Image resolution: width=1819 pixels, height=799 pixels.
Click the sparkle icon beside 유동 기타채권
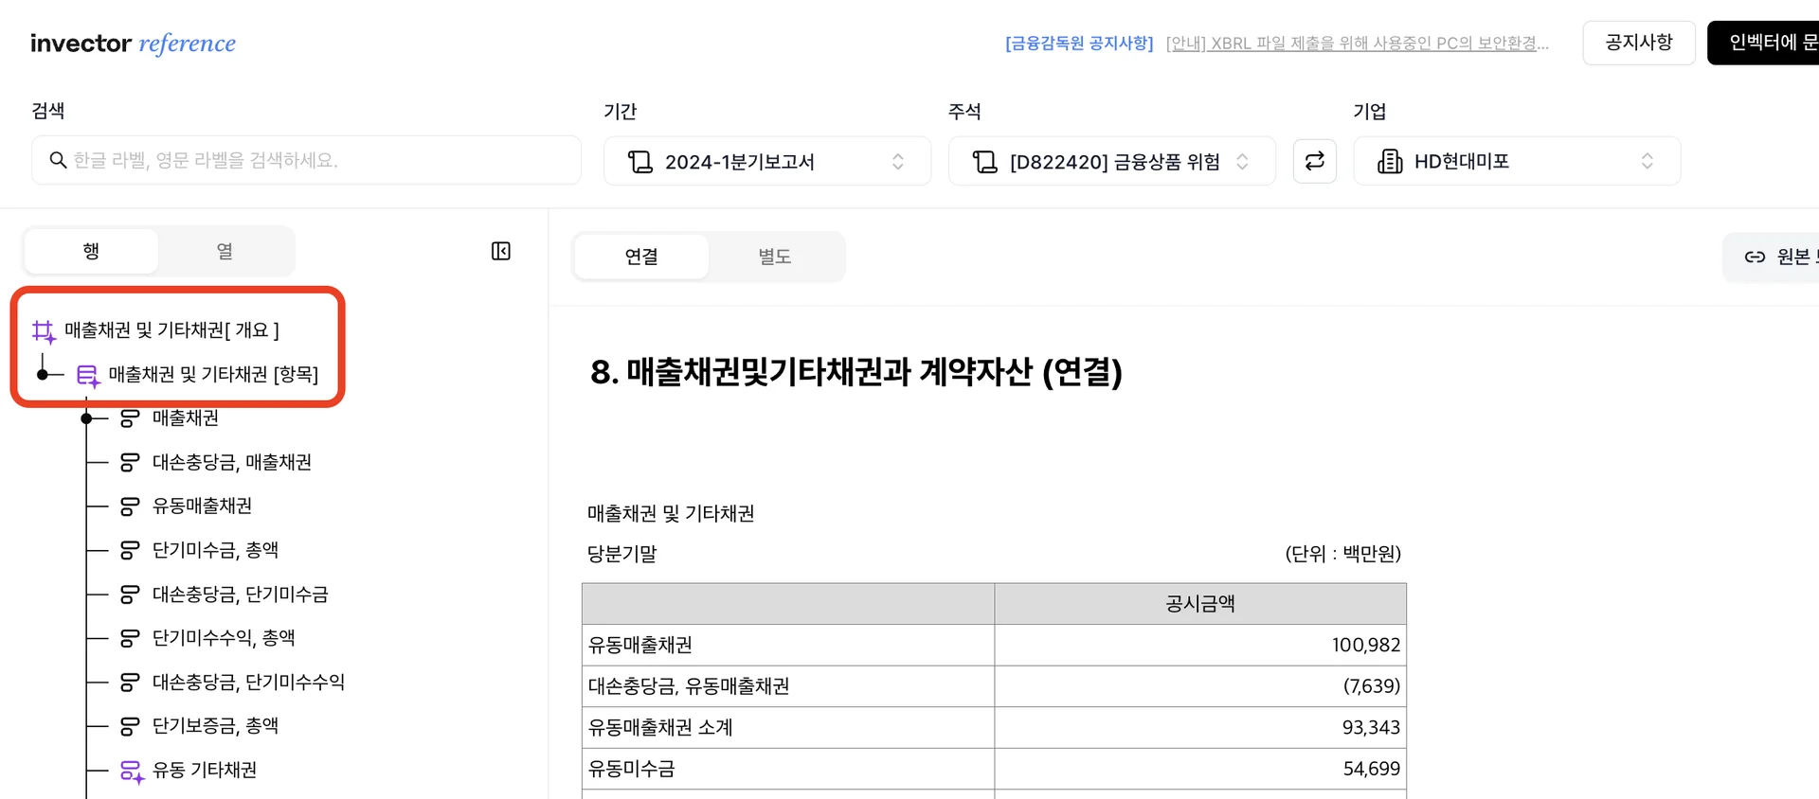click(x=132, y=772)
